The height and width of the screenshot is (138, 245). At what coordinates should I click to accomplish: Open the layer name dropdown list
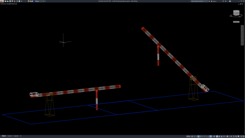click(44, 1)
